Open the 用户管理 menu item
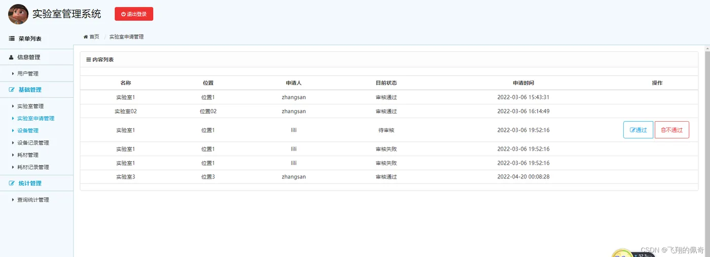The width and height of the screenshot is (710, 257). tap(28, 74)
